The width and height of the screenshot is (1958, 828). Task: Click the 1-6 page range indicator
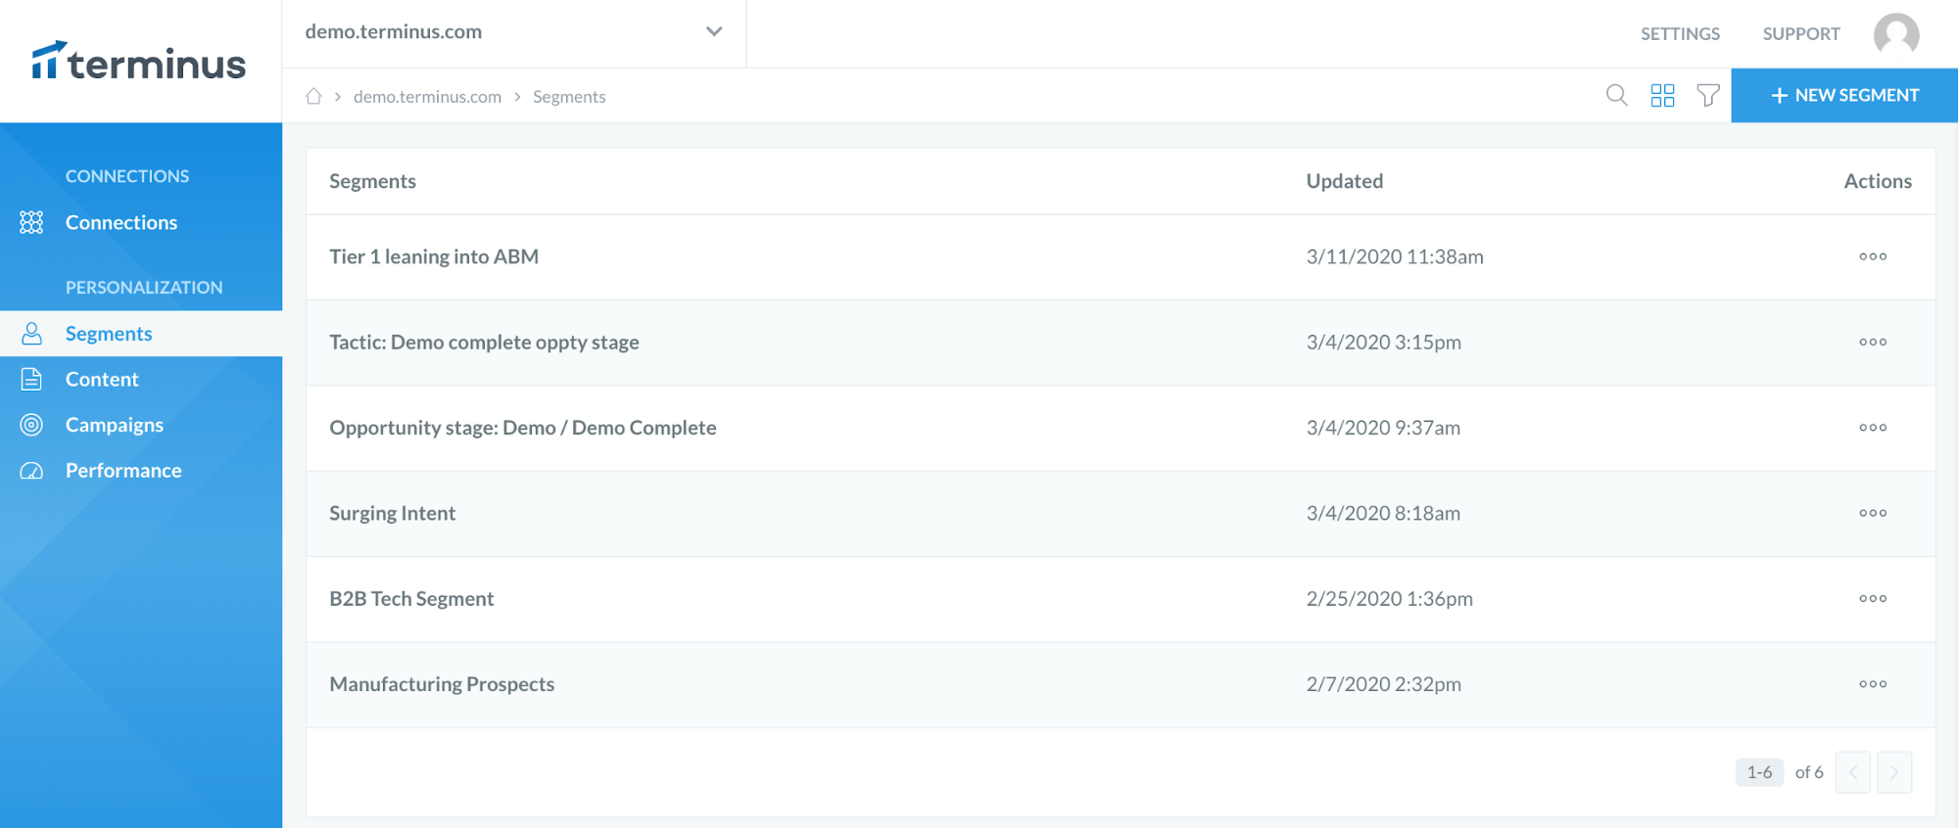1759,772
